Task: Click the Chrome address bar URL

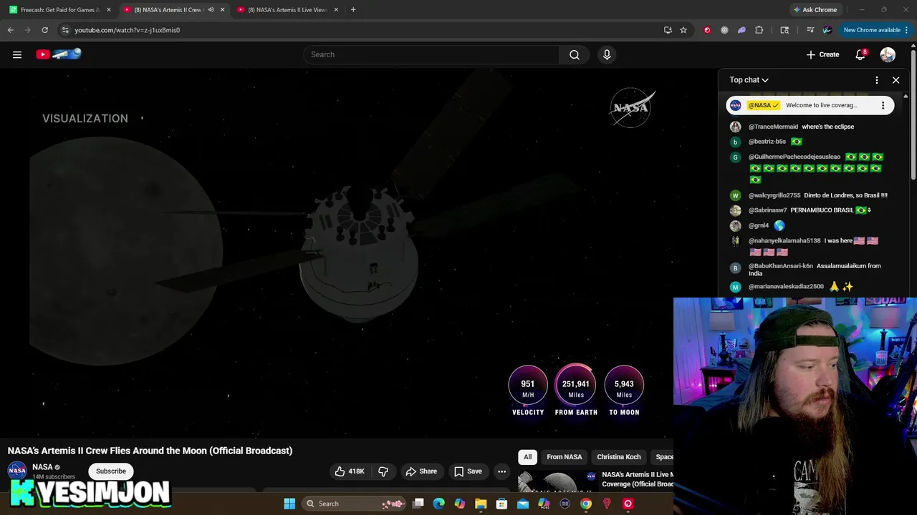Action: click(128, 30)
